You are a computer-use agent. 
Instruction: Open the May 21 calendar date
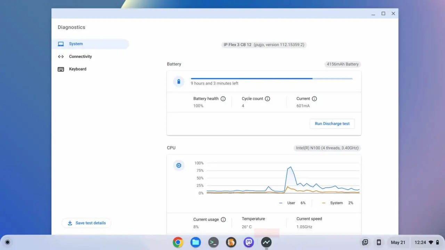(398, 242)
